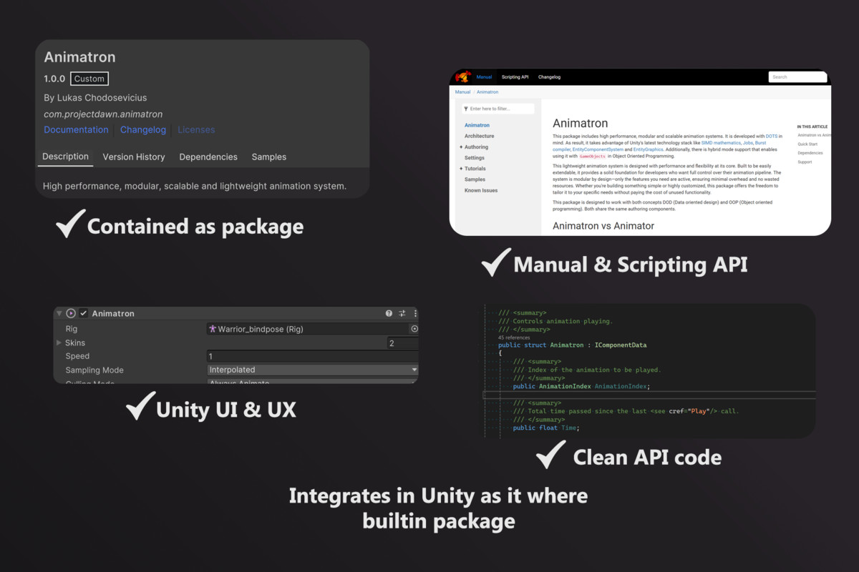Select Animatron in the docs sidebar
This screenshot has height=572, width=859.
(477, 125)
